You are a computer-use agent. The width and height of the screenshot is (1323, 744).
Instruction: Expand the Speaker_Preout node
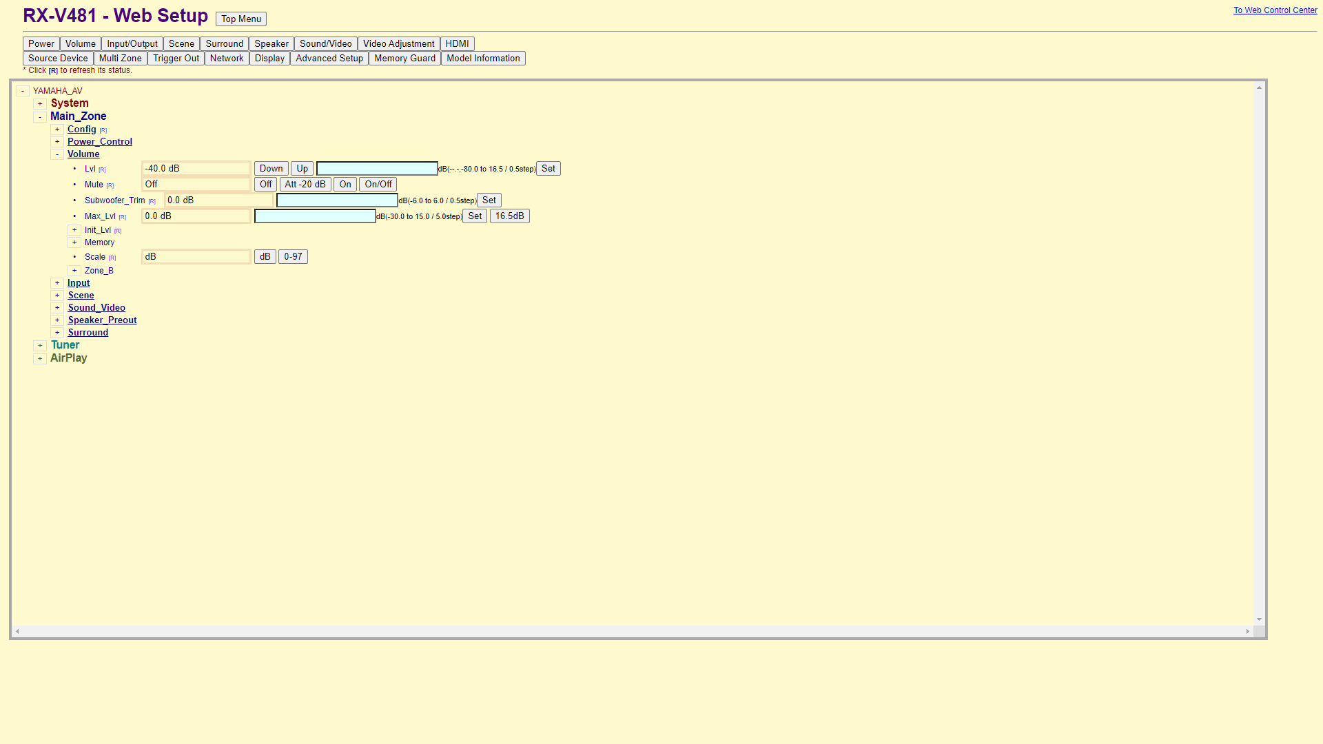[x=57, y=320]
